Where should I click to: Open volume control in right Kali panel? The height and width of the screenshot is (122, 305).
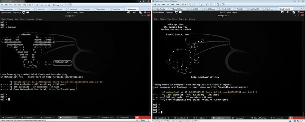click(x=288, y=12)
